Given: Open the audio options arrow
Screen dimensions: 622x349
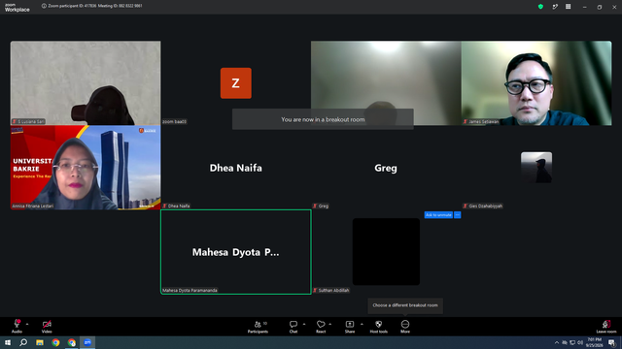Looking at the screenshot, I should point(27,324).
